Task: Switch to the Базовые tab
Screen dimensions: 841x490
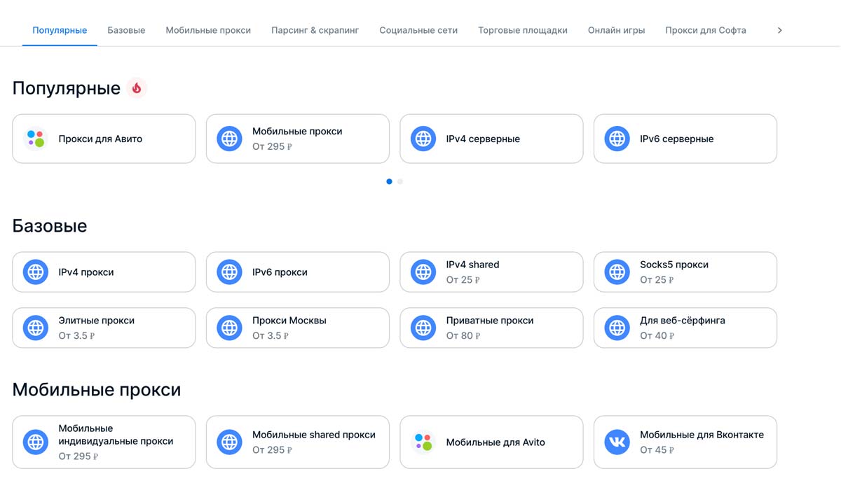Action: tap(126, 30)
